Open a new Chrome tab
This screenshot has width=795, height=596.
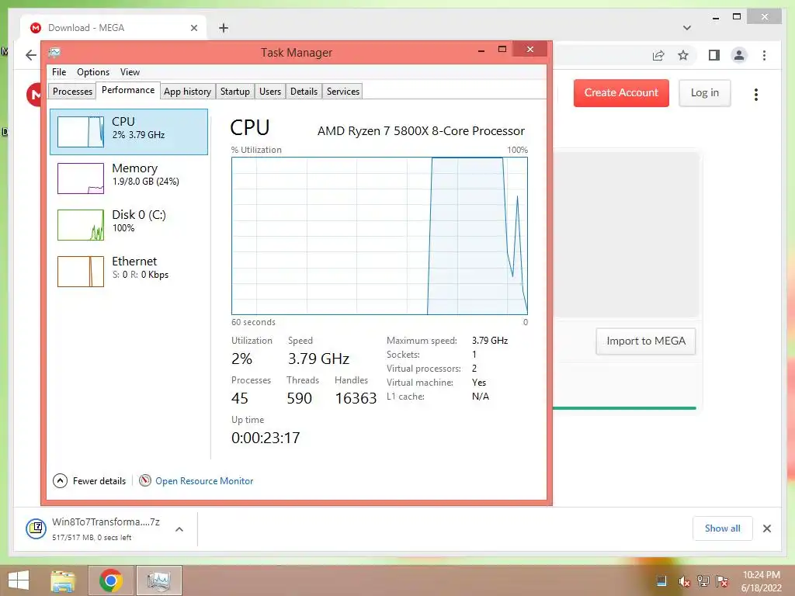224,28
